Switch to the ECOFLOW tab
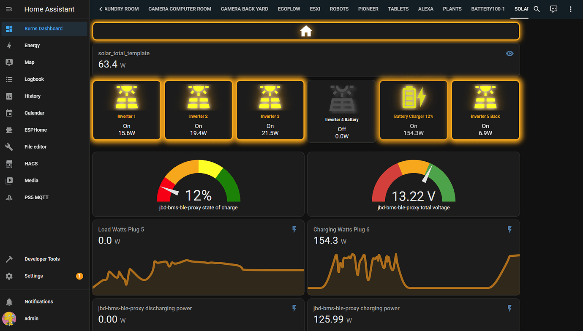The width and height of the screenshot is (583, 331). [289, 8]
